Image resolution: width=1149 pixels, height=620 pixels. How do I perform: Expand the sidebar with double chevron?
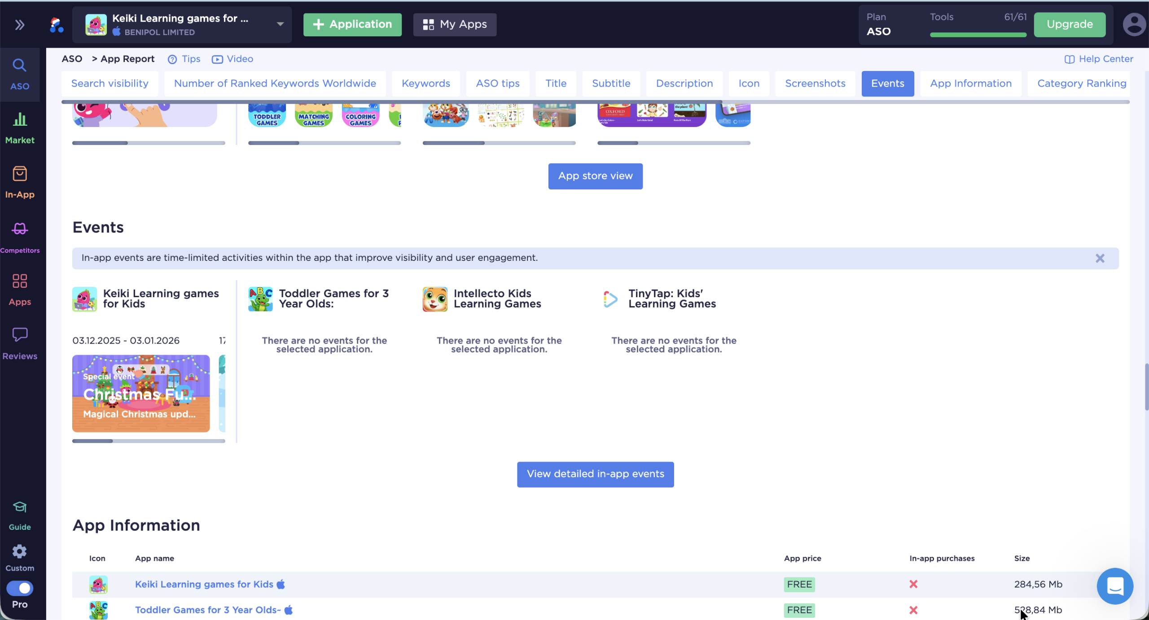coord(20,25)
